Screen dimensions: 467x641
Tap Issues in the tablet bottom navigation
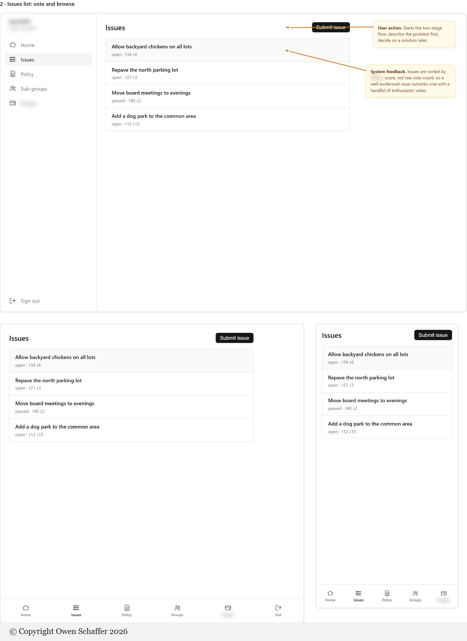(x=76, y=610)
